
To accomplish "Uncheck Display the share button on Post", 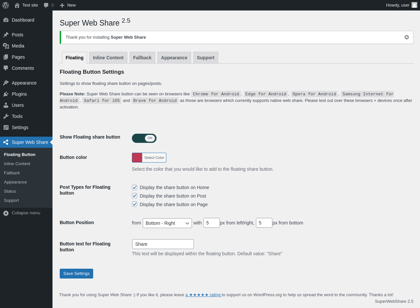I will (x=135, y=196).
